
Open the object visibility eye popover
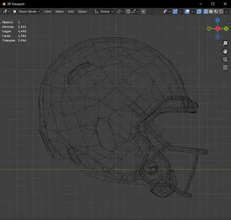165,12
